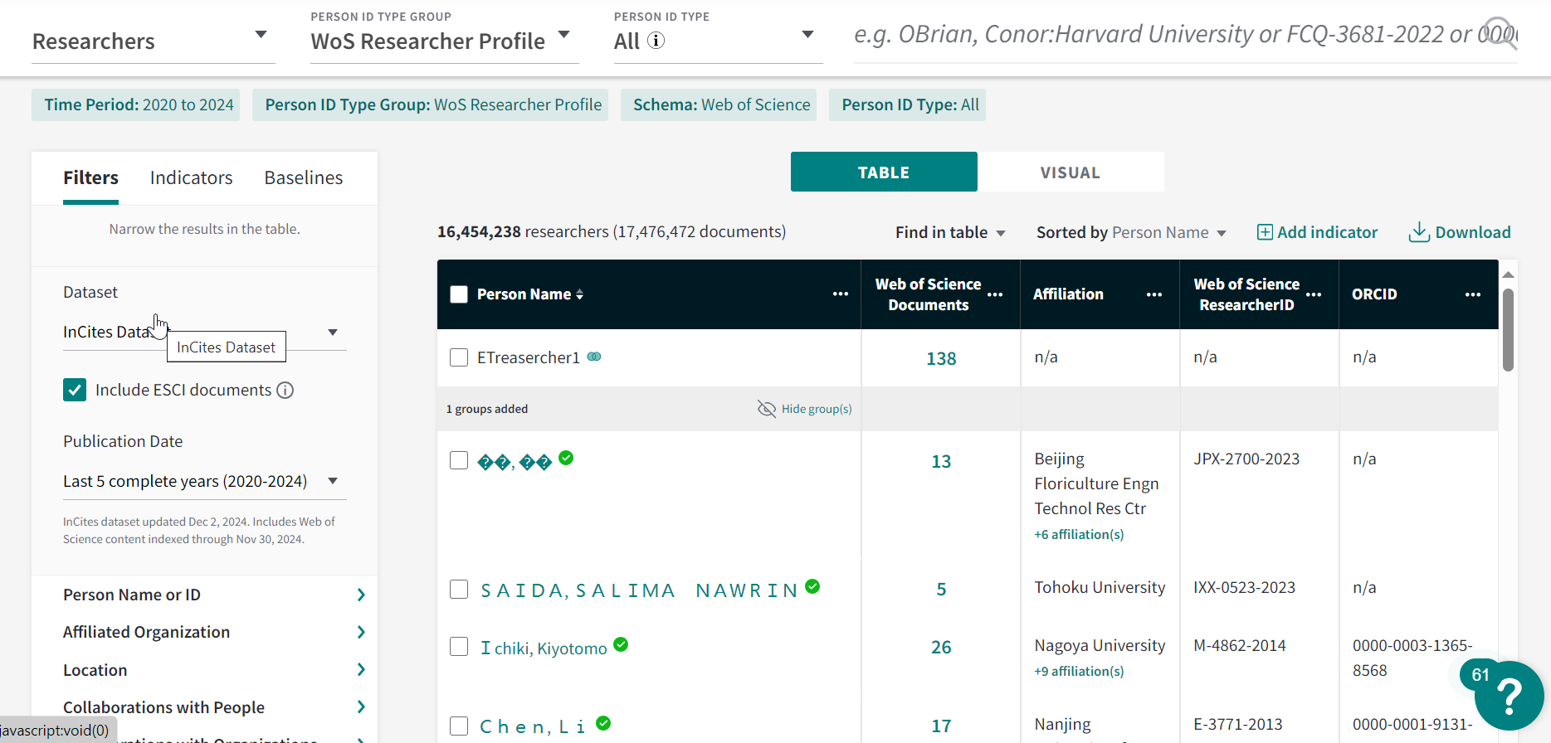Open Web of Science ResearcherID column options

click(1314, 294)
